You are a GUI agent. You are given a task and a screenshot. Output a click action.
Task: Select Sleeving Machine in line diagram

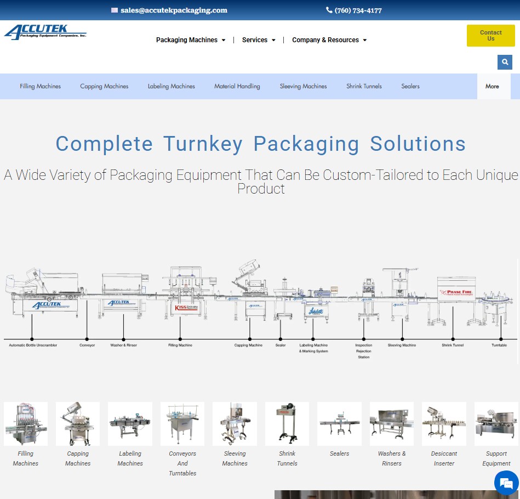pyautogui.click(x=402, y=345)
